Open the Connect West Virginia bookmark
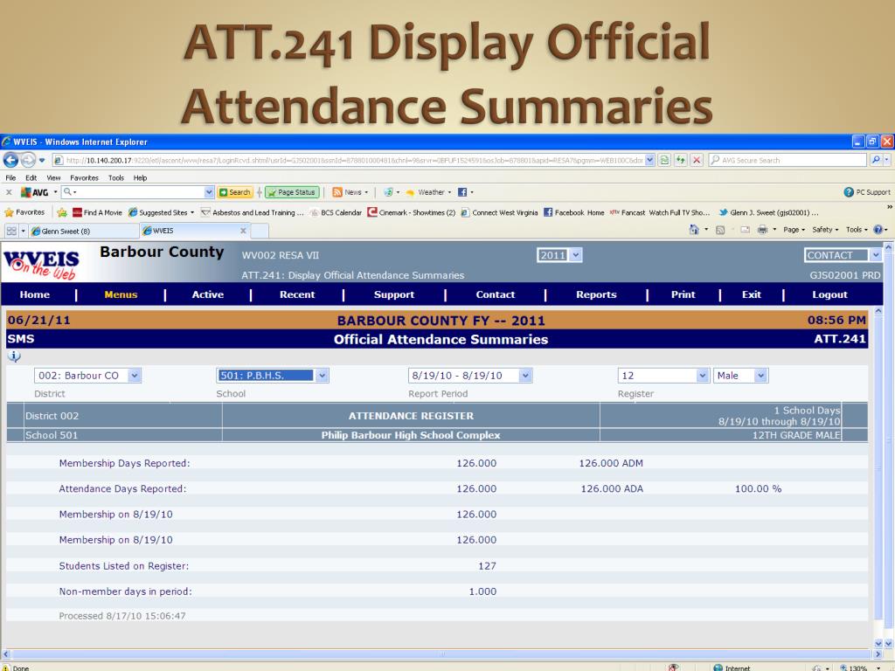 (499, 212)
